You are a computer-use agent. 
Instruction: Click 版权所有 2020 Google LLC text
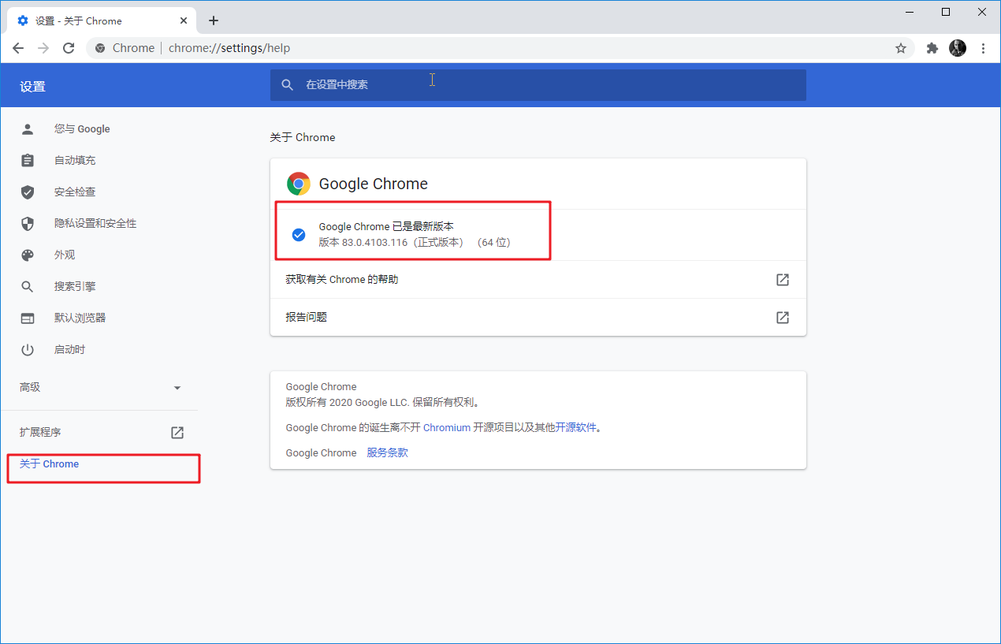point(382,402)
